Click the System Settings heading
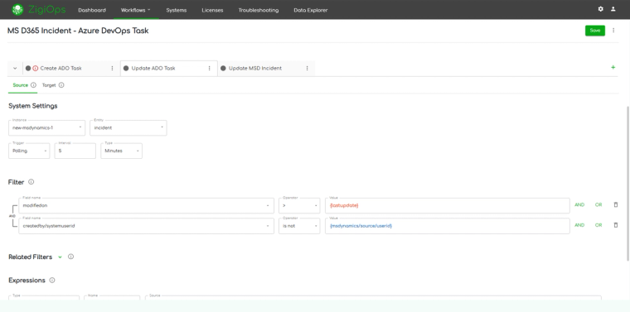630x312 pixels. coord(33,106)
